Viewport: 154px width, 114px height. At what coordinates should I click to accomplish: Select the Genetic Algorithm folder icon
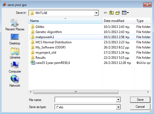(33, 32)
